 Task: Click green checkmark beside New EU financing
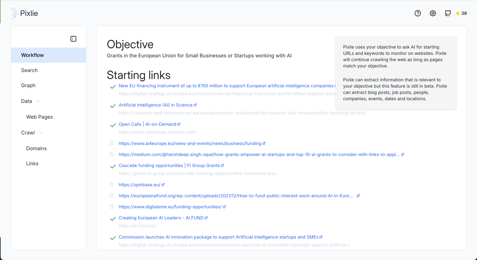pyautogui.click(x=113, y=87)
